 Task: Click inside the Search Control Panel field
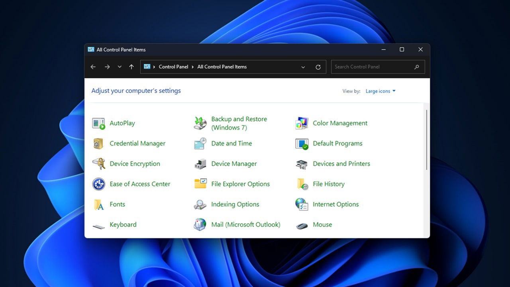tap(371, 67)
